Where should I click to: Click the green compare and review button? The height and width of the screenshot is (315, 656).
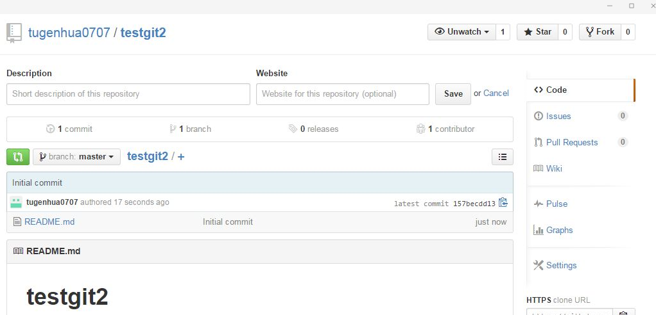(x=18, y=157)
